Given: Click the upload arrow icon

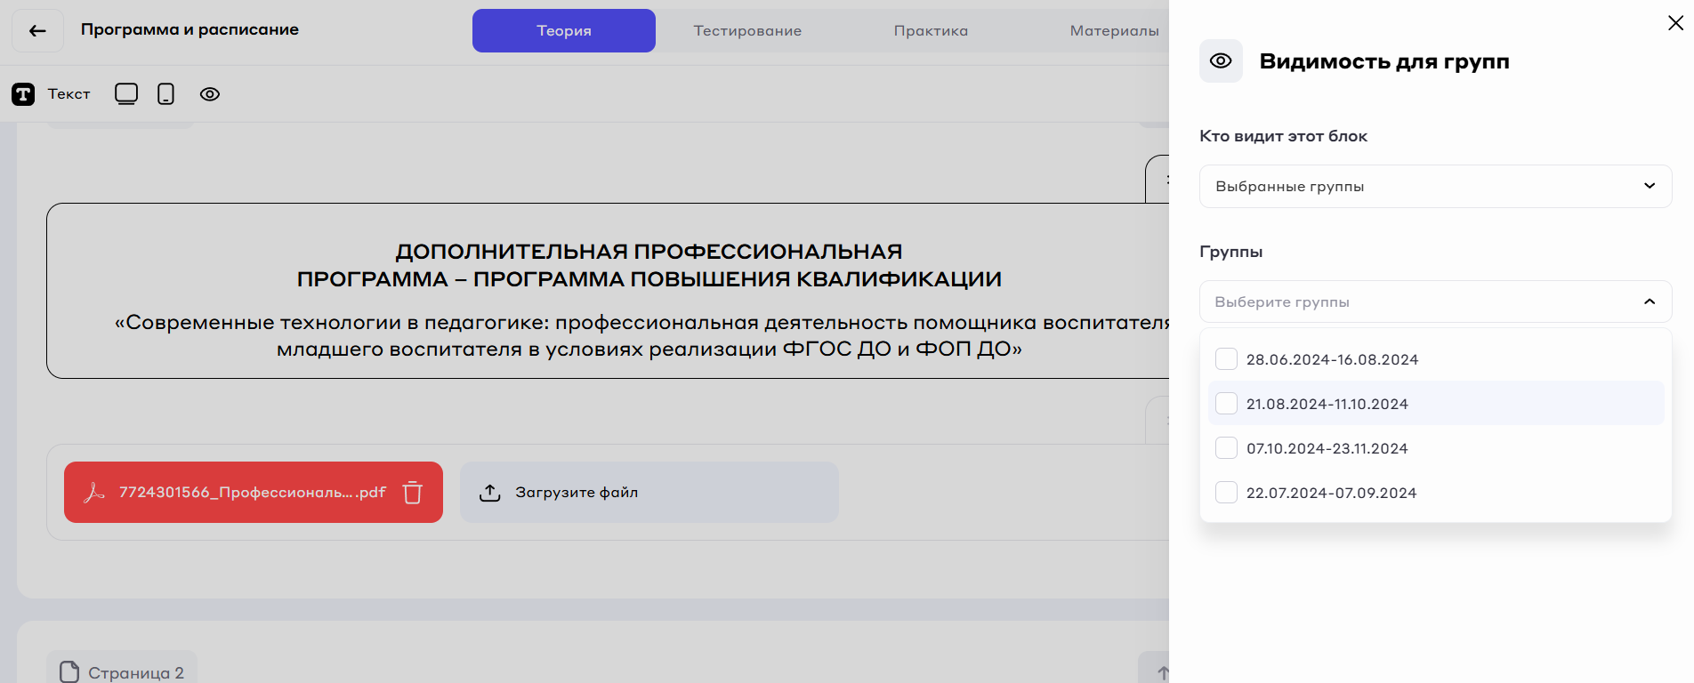Looking at the screenshot, I should coord(490,493).
